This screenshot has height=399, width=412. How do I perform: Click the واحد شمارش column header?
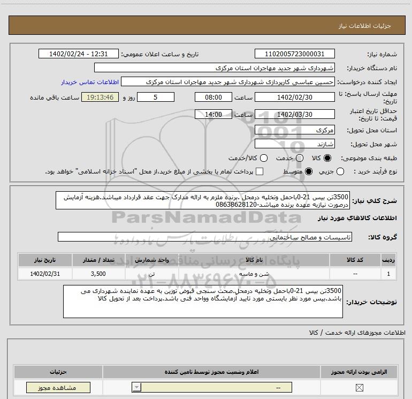pos(151,260)
